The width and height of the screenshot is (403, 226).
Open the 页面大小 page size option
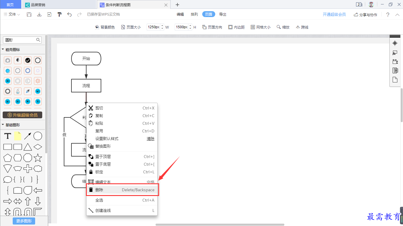tap(131, 27)
